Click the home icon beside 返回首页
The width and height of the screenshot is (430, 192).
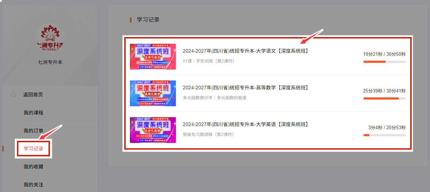[x=13, y=95]
